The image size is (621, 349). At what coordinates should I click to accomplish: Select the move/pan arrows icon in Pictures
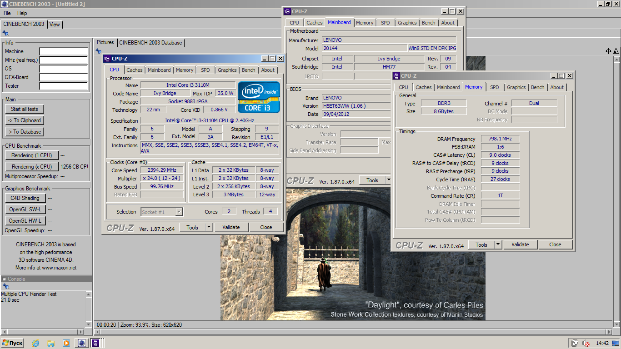pyautogui.click(x=608, y=51)
